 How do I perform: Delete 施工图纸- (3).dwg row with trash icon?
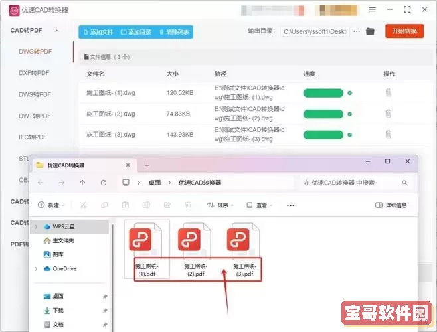pyautogui.click(x=389, y=134)
